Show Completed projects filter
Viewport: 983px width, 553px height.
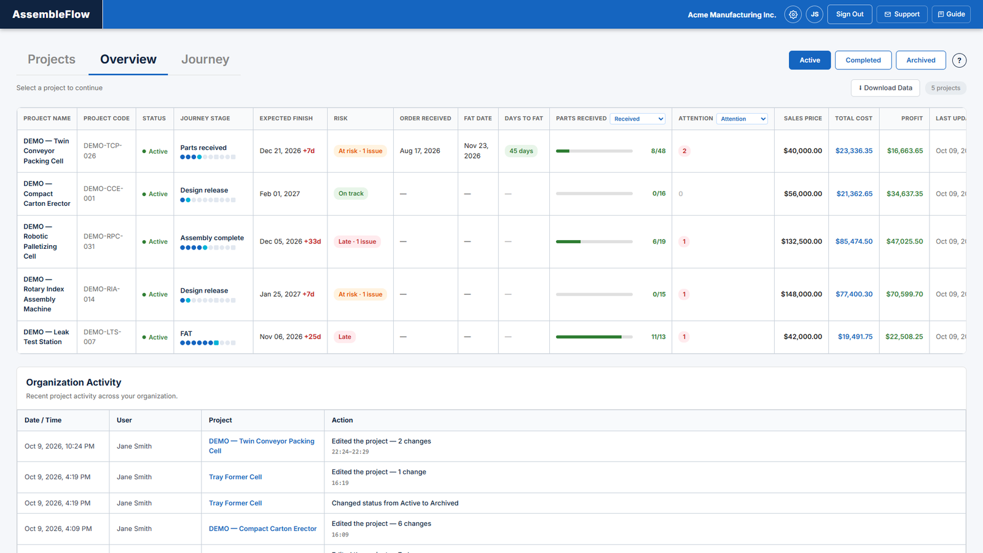pyautogui.click(x=863, y=60)
